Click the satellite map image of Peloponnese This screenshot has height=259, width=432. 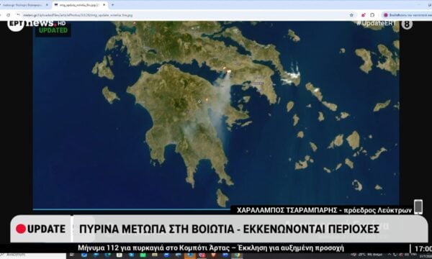pos(216,115)
